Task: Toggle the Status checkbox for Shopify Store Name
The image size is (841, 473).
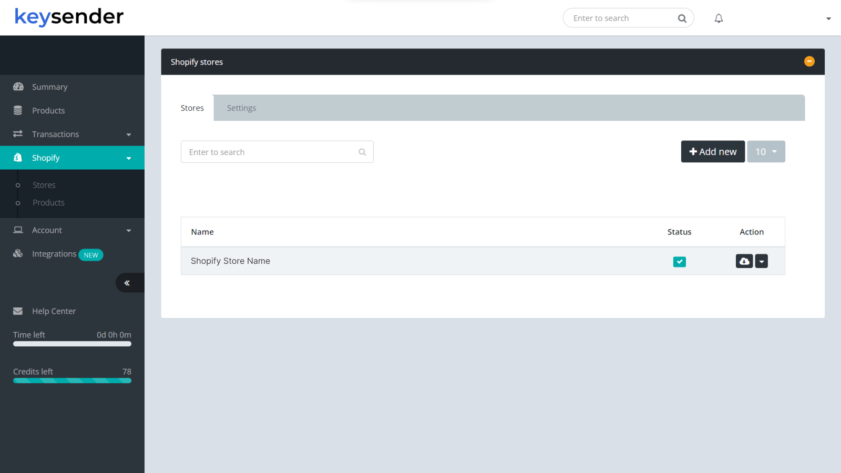Action: point(679,261)
